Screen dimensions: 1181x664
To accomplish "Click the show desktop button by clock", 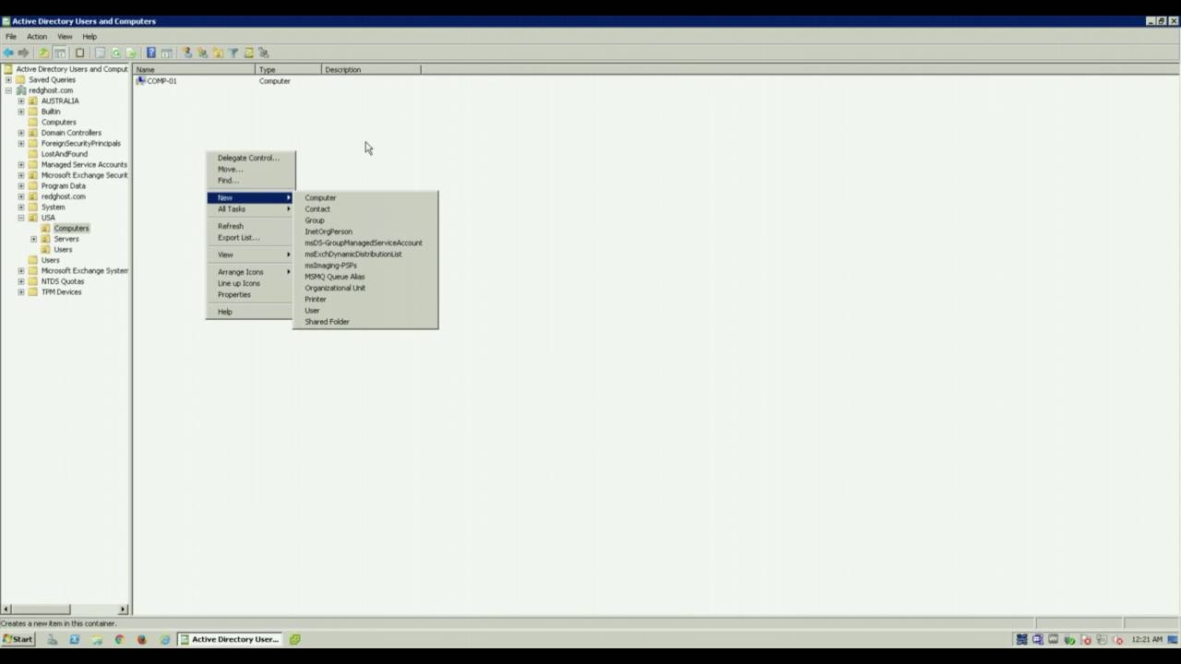I will (1173, 639).
